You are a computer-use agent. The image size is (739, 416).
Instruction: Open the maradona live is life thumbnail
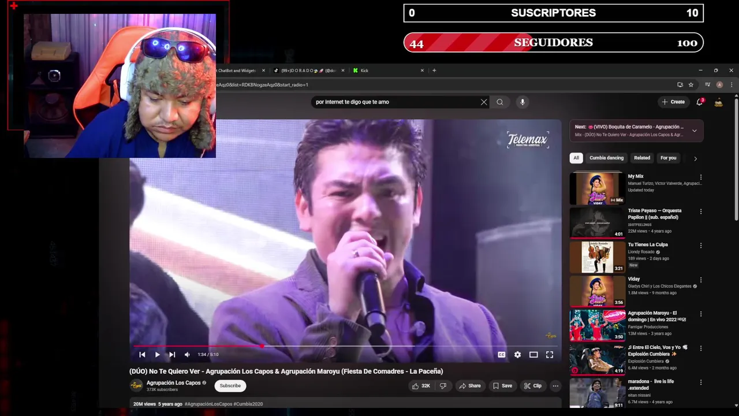[598, 393]
